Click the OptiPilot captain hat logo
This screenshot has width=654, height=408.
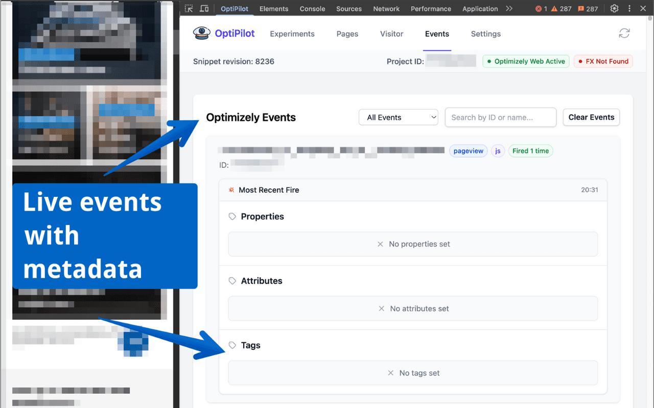click(201, 33)
